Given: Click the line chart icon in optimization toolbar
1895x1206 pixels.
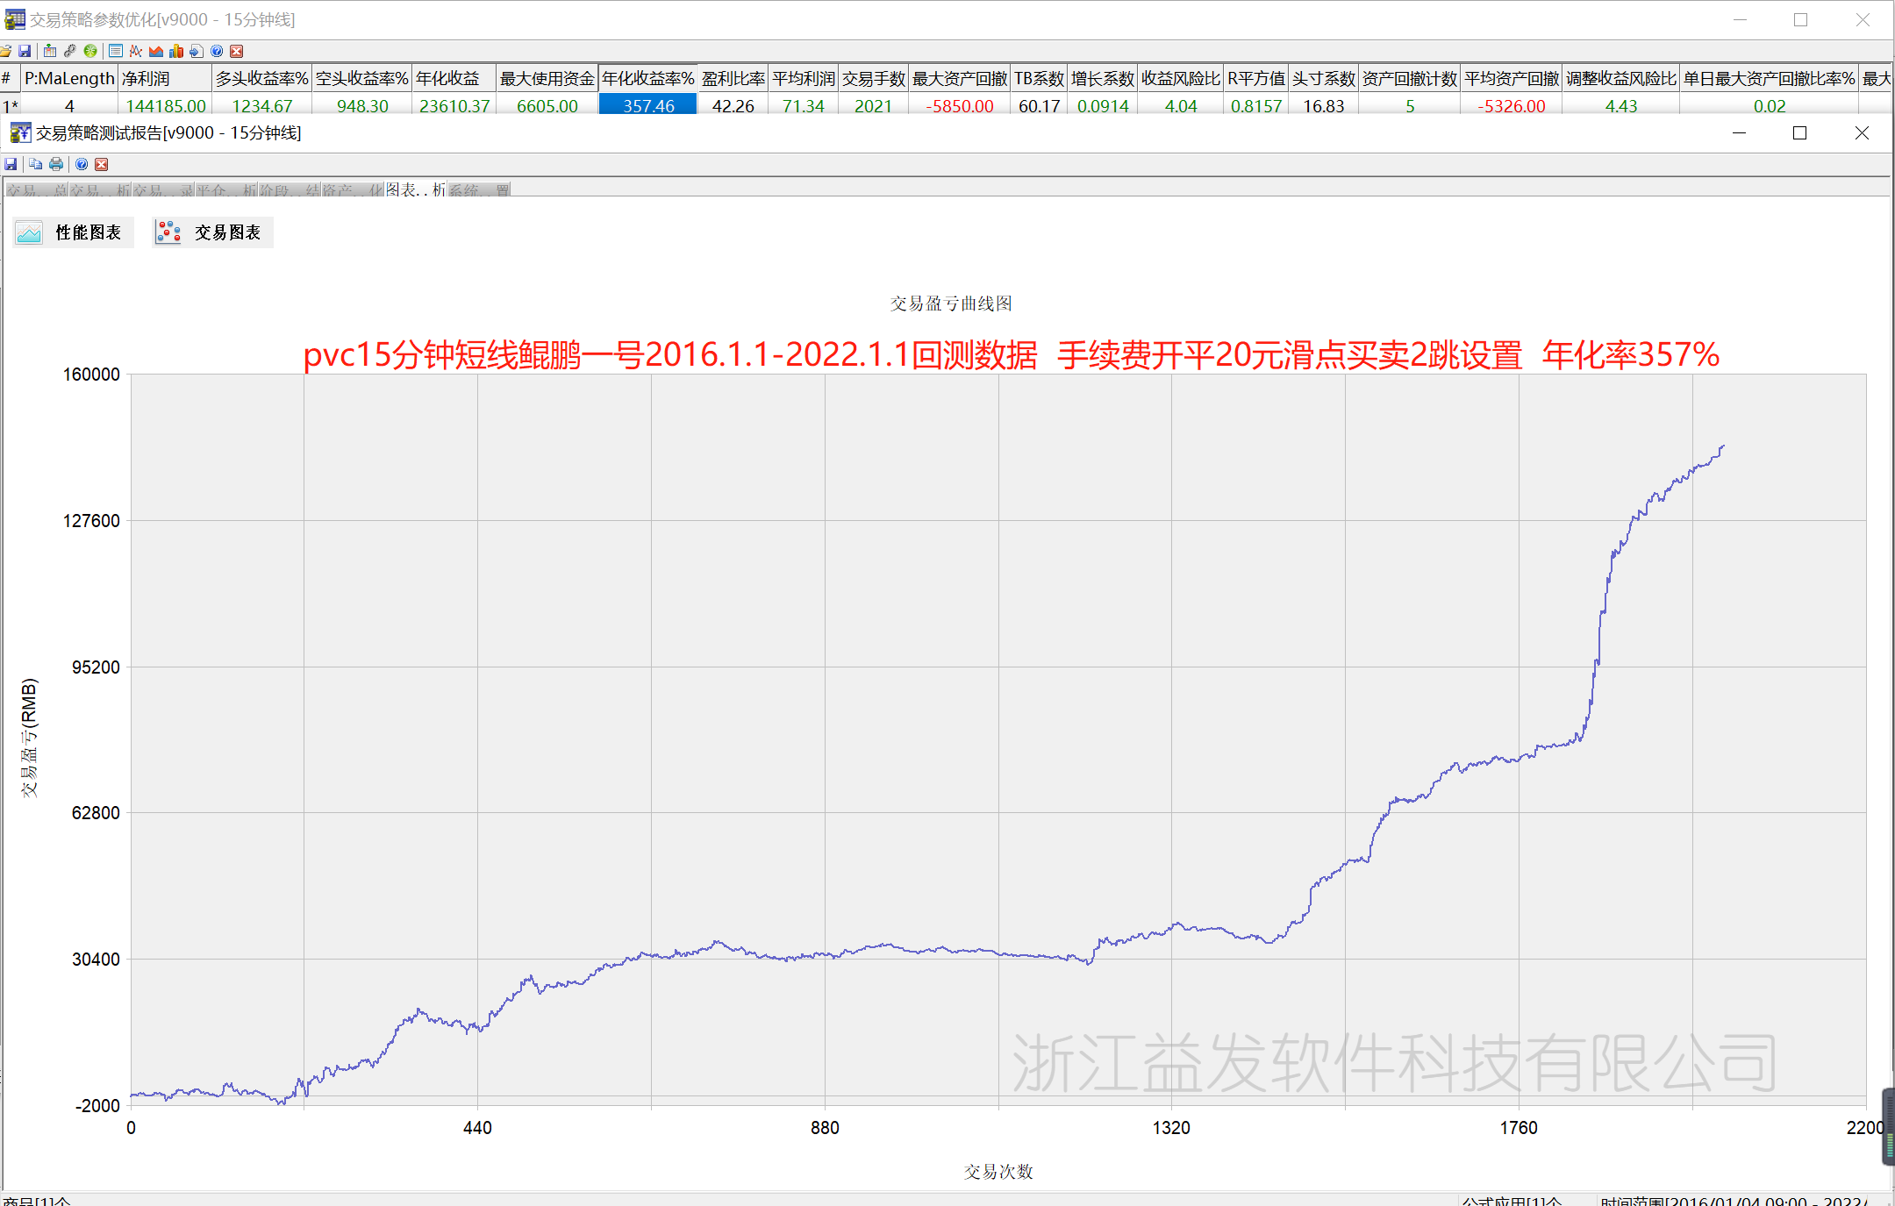Looking at the screenshot, I should 136,51.
